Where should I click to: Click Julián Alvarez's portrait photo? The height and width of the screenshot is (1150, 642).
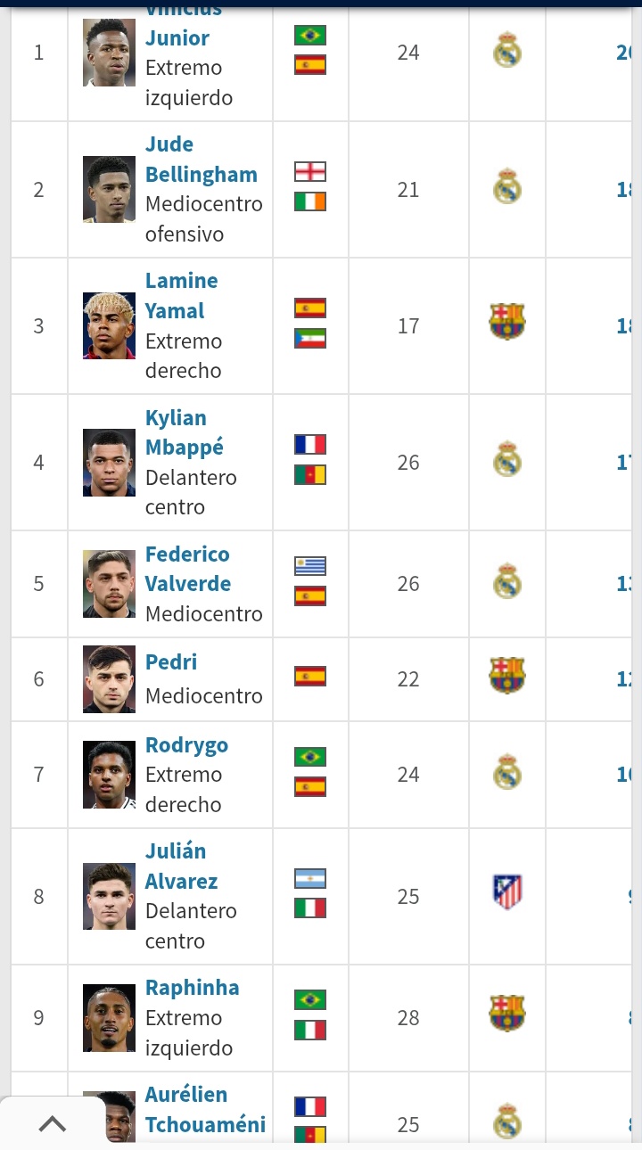point(109,897)
